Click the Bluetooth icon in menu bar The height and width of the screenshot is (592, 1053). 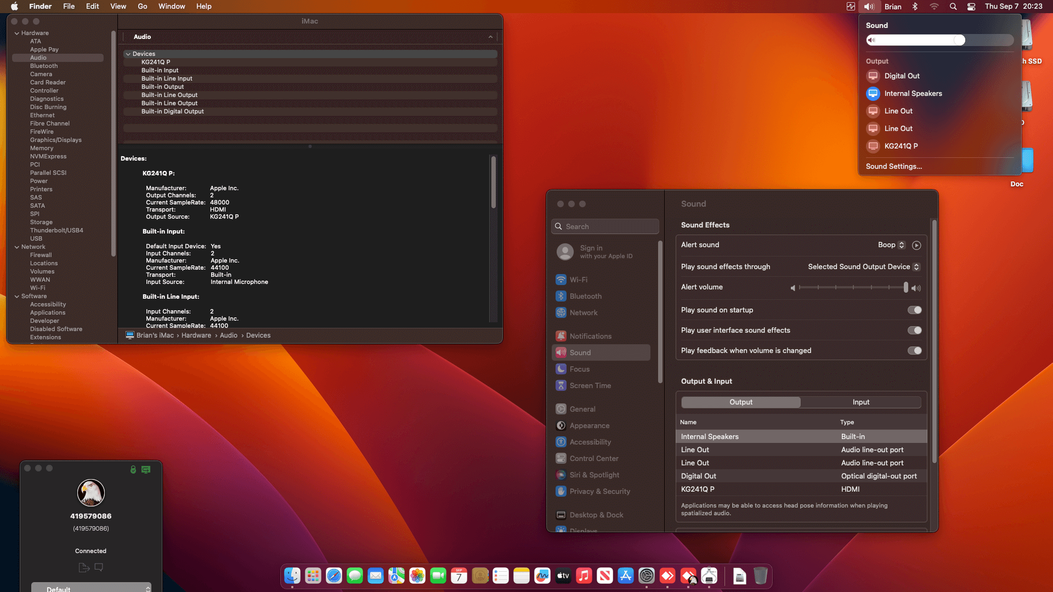[915, 7]
